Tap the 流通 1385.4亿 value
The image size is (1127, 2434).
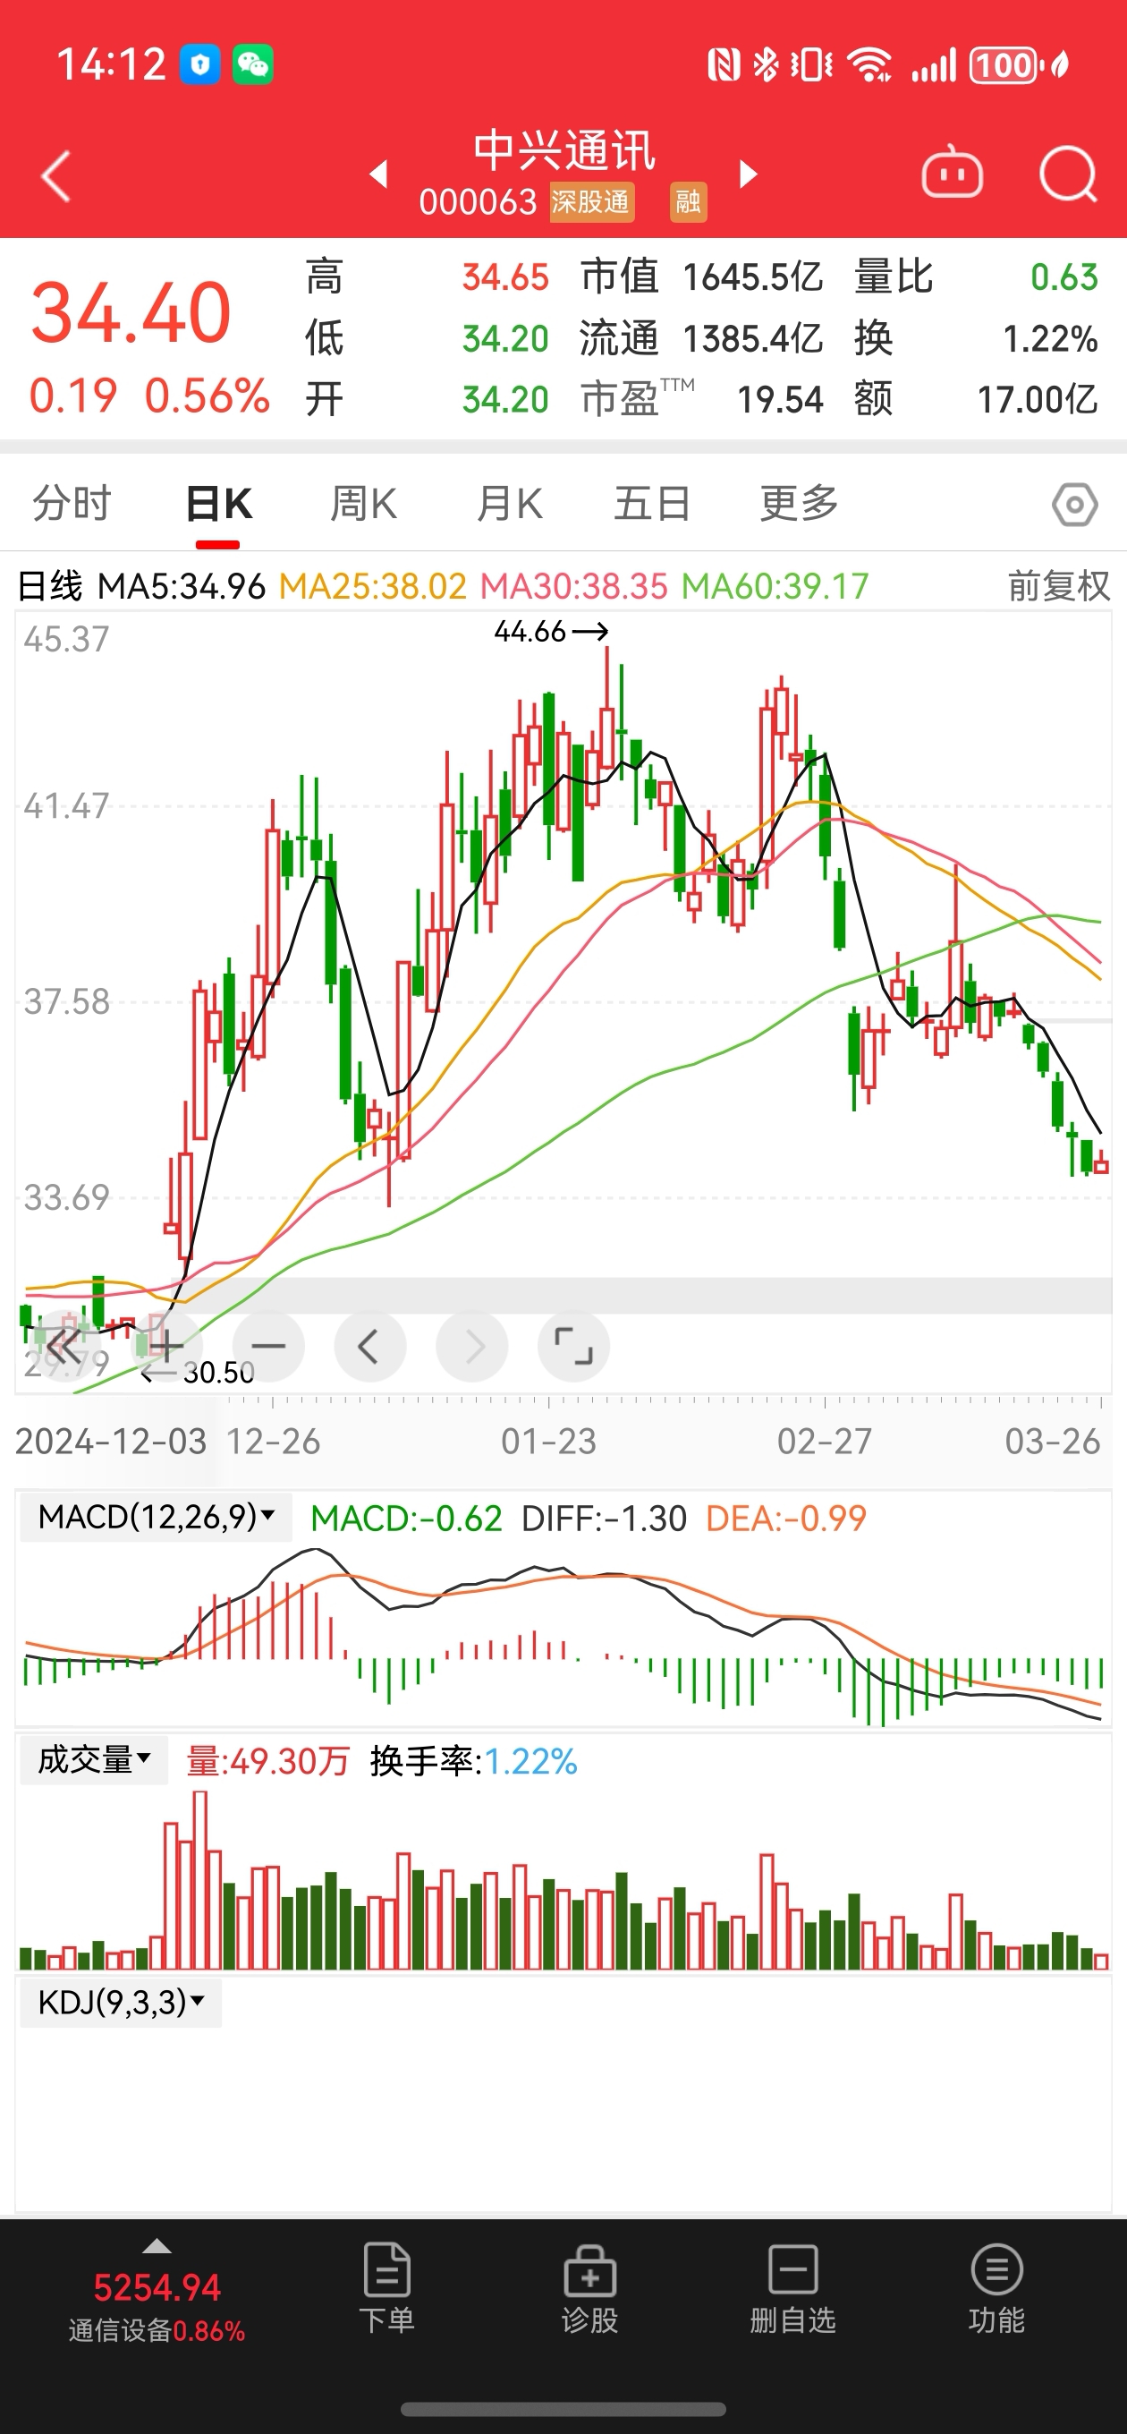tap(753, 338)
